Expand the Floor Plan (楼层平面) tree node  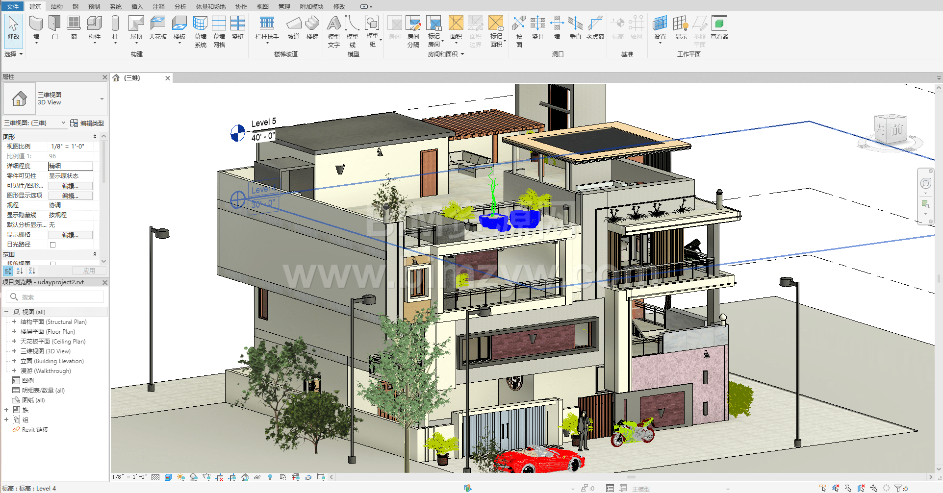(14, 332)
